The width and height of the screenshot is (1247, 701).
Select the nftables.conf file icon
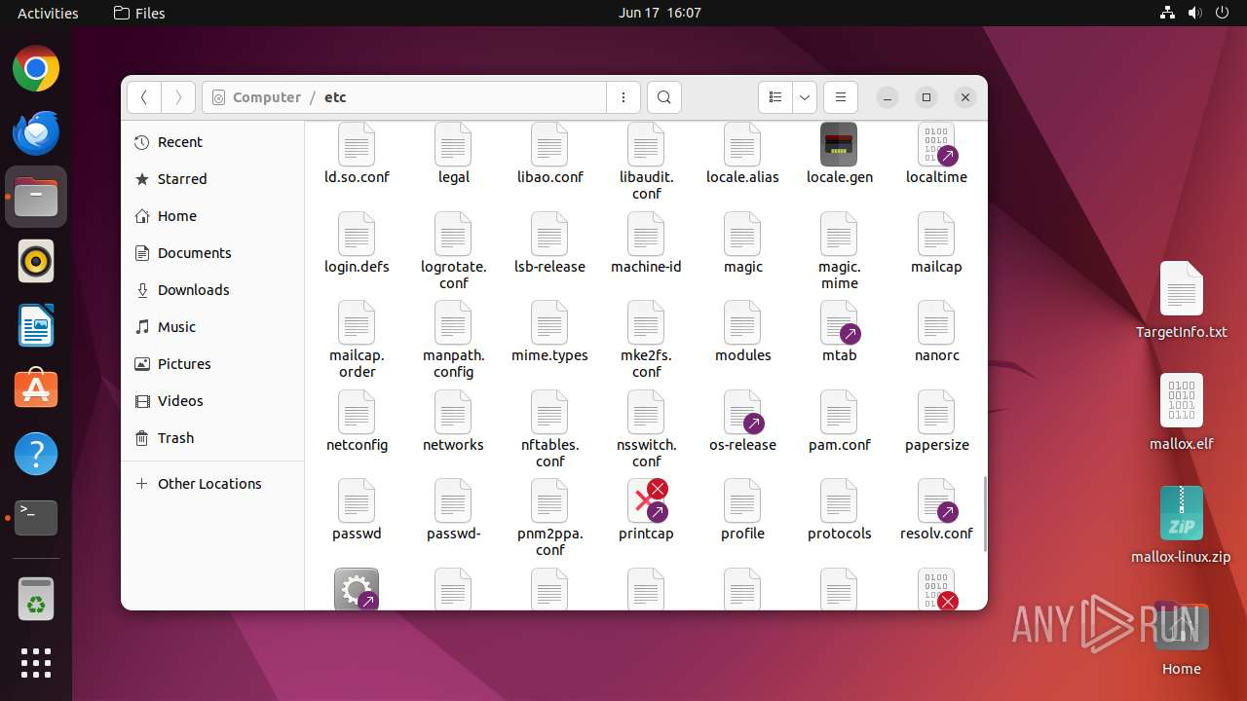coord(549,412)
